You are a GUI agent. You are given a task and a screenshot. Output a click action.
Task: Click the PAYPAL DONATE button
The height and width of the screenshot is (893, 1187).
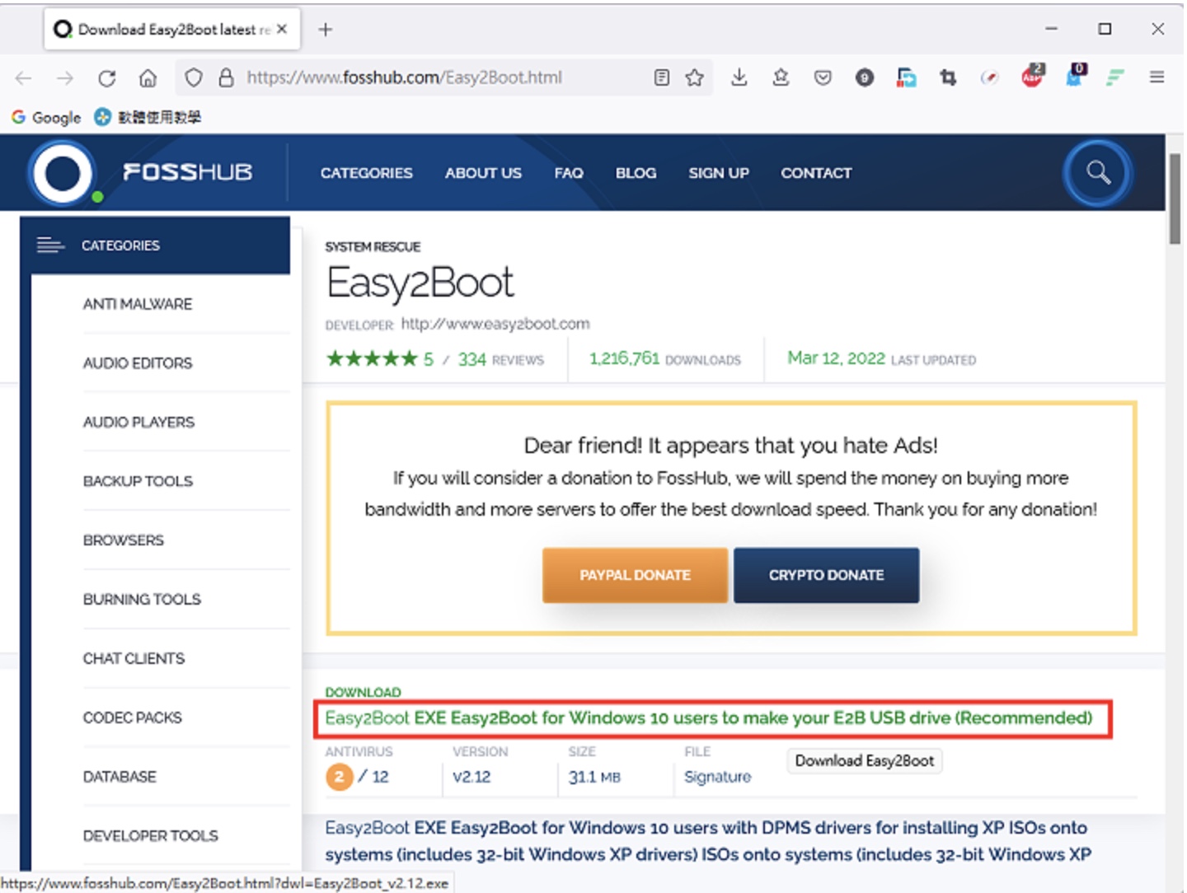click(x=635, y=575)
